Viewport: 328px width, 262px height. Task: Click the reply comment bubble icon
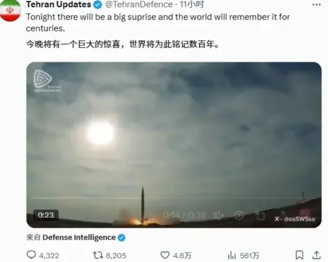[31, 255]
